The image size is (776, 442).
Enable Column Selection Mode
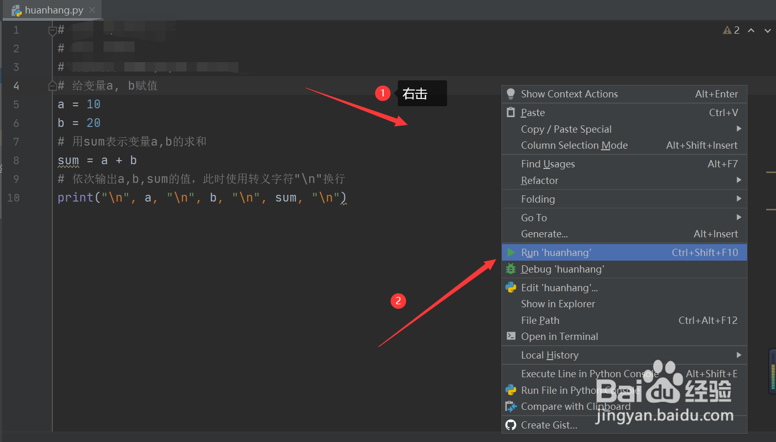coord(624,145)
